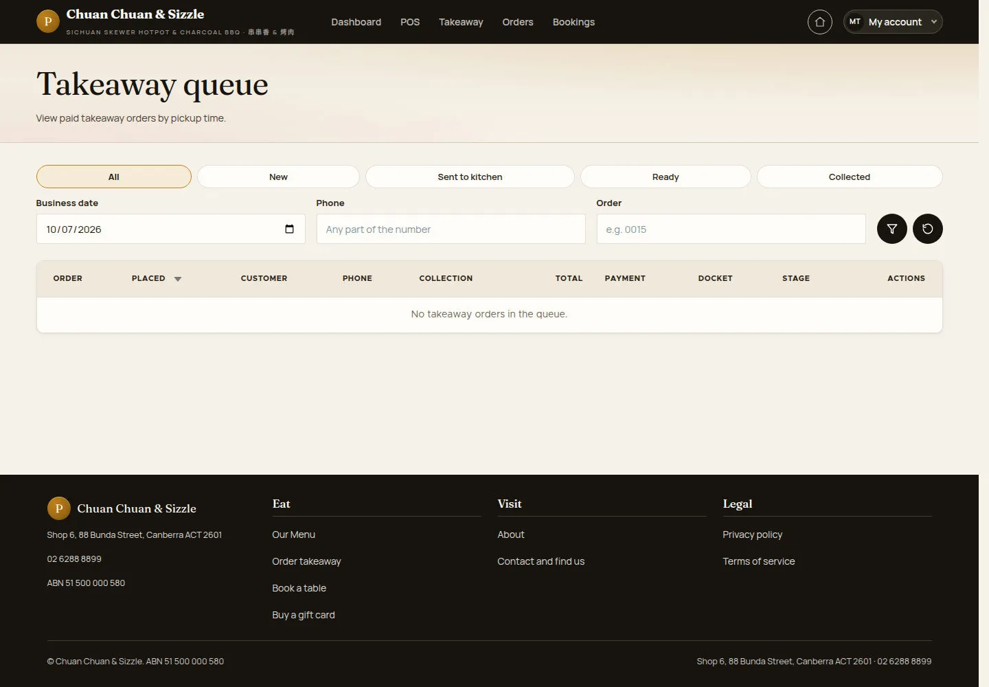The image size is (989, 687).
Task: Click the home icon in header
Action: click(819, 22)
